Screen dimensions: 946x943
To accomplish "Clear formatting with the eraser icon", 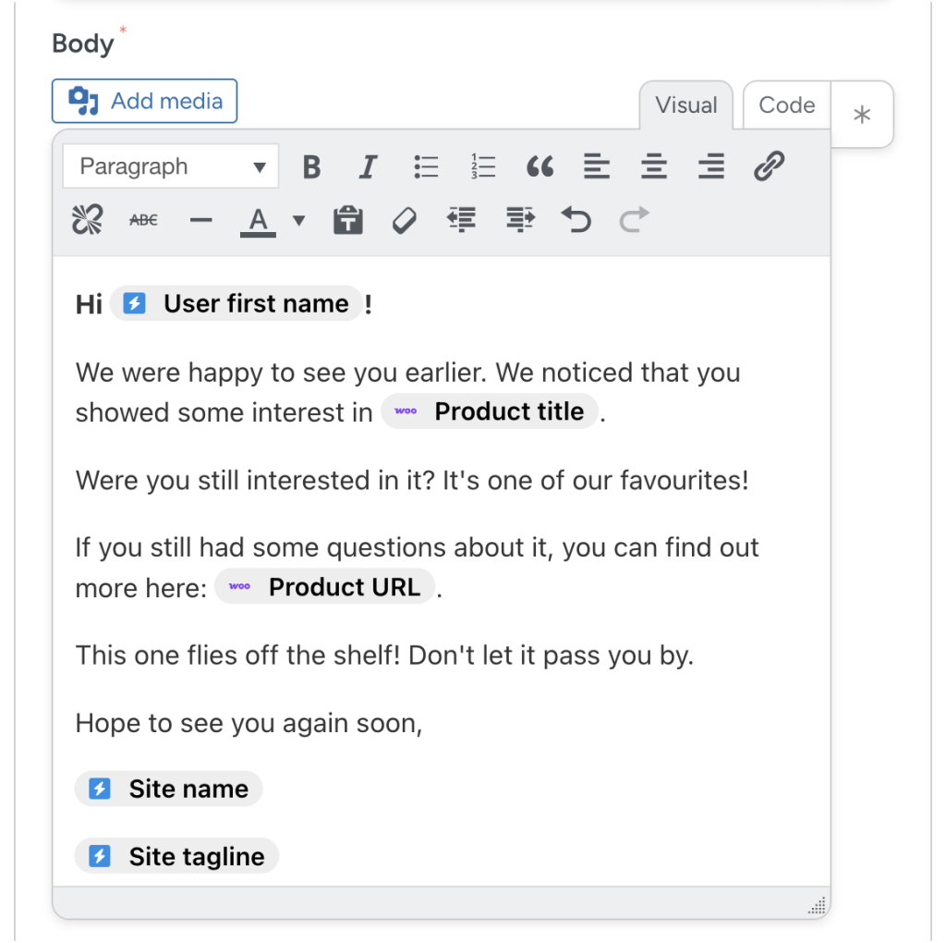I will pyautogui.click(x=404, y=220).
